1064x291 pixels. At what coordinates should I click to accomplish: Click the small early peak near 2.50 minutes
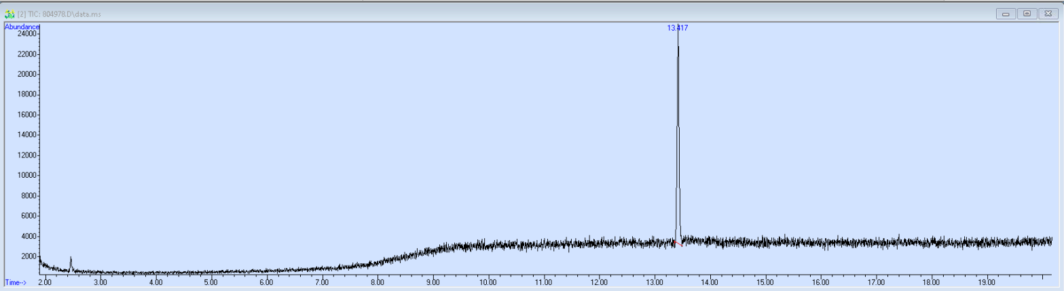tap(71, 265)
